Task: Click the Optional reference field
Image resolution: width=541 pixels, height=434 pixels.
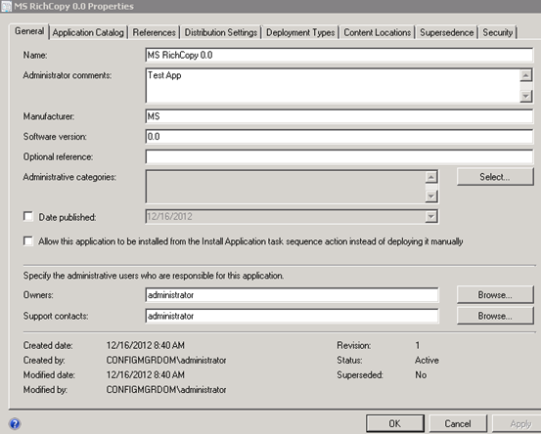Action: 339,156
